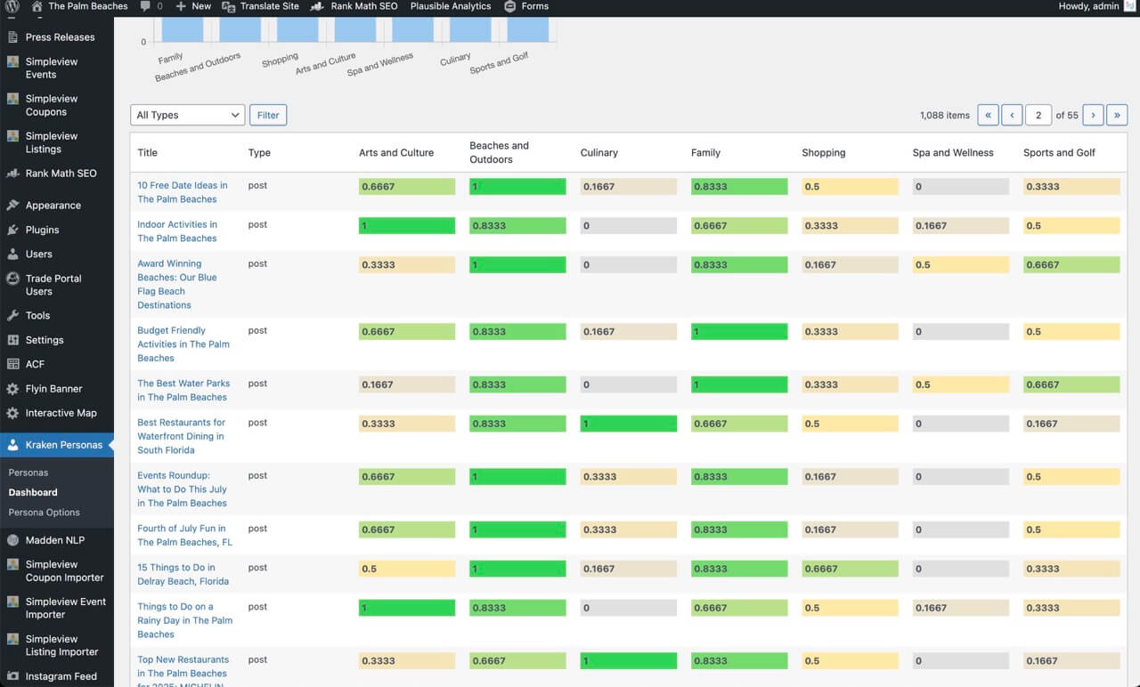Open Translate Site from the admin bar
The height and width of the screenshot is (687, 1140).
(x=263, y=6)
